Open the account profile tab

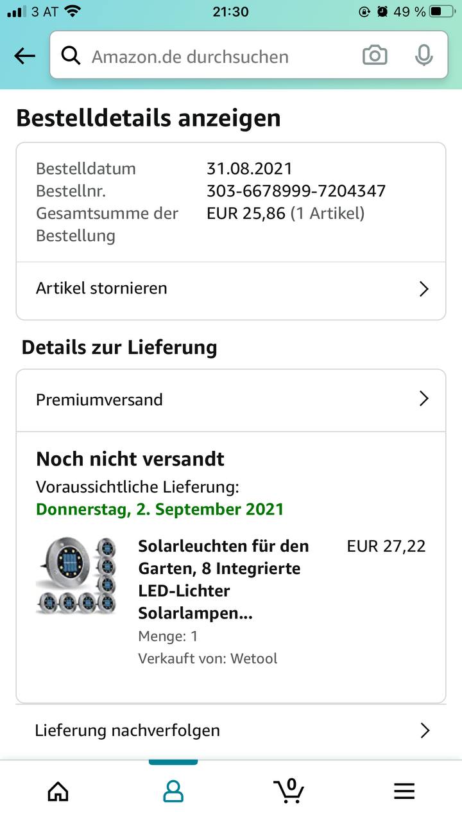click(173, 791)
